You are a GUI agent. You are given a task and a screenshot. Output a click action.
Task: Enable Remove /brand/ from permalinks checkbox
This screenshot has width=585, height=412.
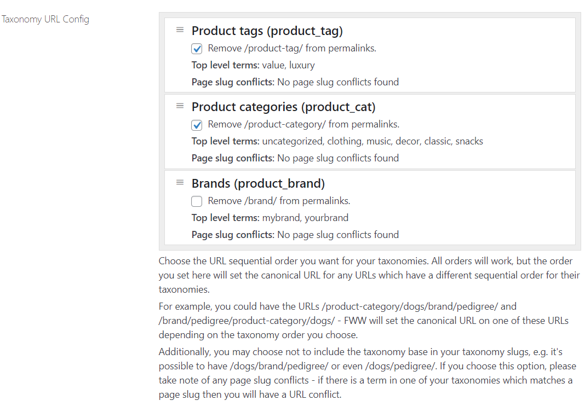tap(197, 201)
